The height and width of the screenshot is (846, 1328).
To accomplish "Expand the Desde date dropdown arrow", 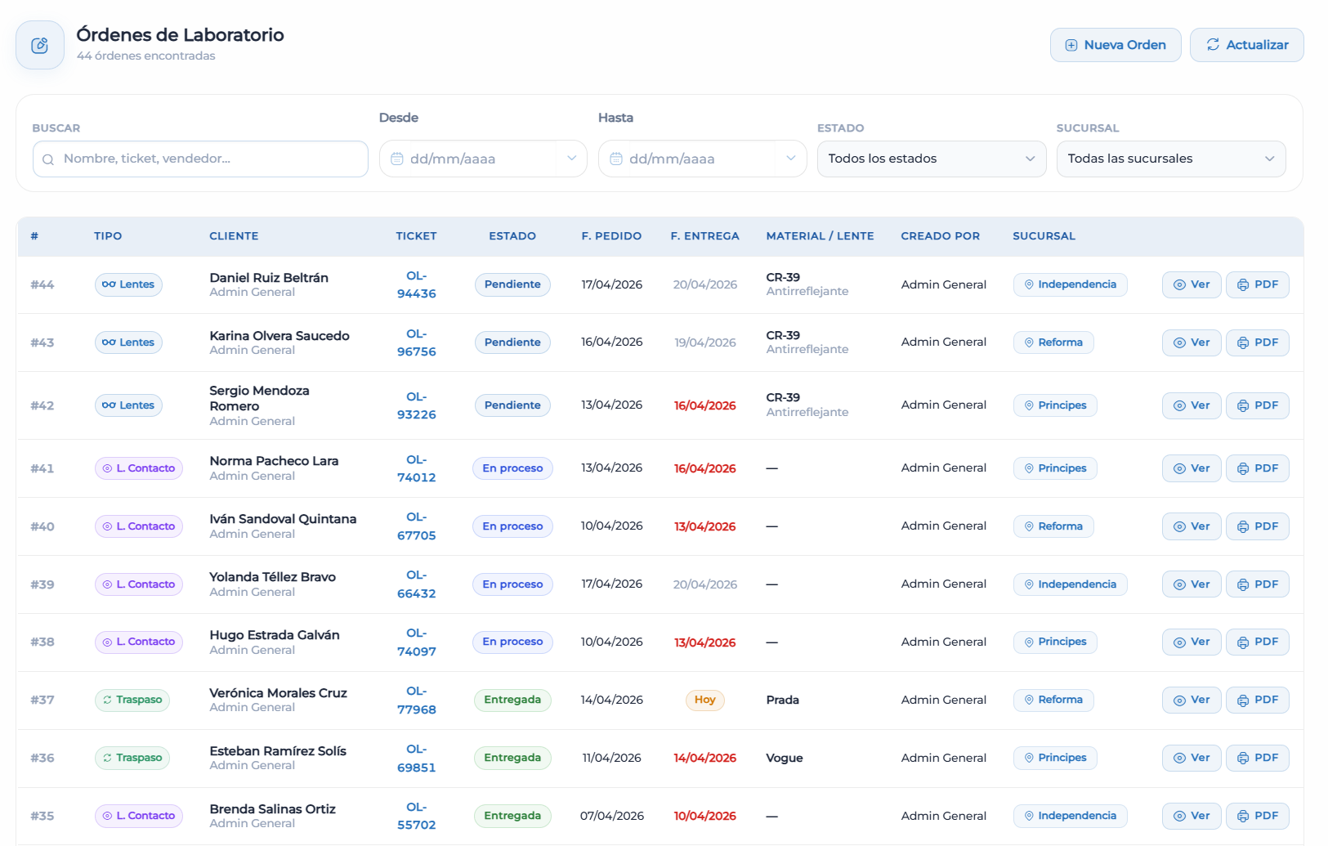I will coord(571,159).
